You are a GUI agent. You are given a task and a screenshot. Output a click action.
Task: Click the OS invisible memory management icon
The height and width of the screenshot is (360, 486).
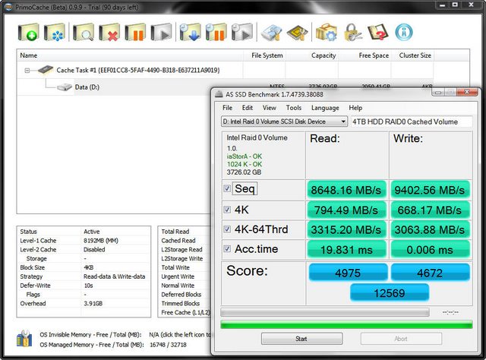click(x=24, y=339)
